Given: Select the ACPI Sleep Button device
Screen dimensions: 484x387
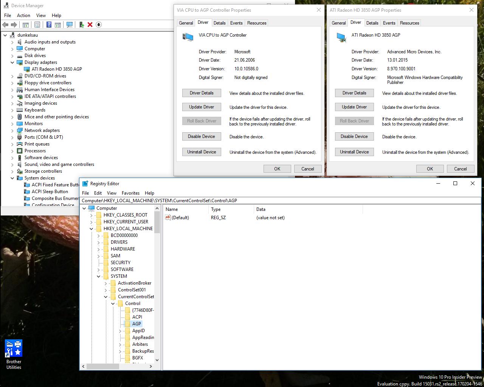Looking at the screenshot, I should (x=50, y=192).
